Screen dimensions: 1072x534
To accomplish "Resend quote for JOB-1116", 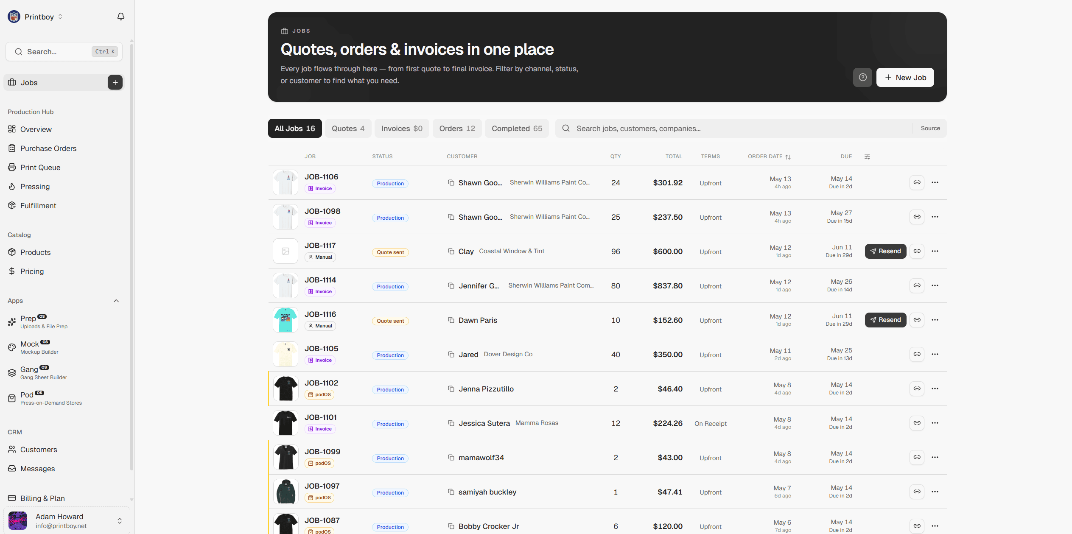I will [885, 320].
